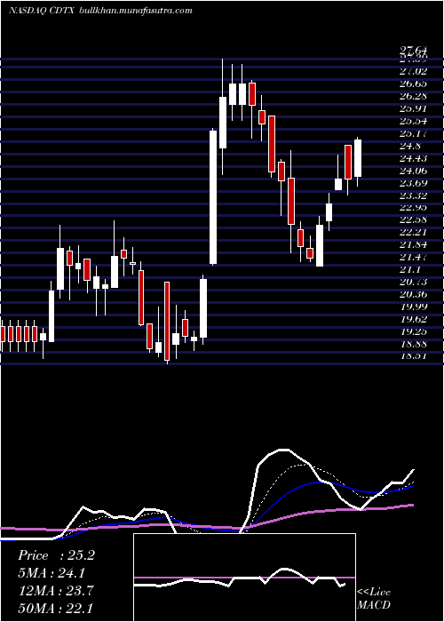Viewport: 444px width, 622px height.
Task: Click the 5MA : 24.1 readout
Action: click(x=52, y=573)
